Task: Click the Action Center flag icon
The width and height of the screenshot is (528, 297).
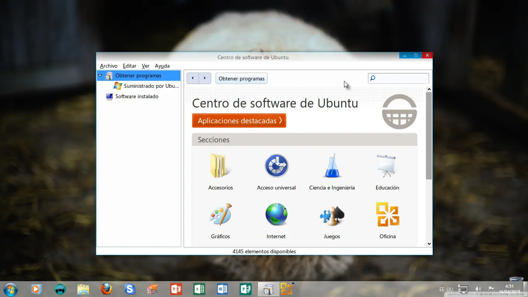Action: pos(491,288)
